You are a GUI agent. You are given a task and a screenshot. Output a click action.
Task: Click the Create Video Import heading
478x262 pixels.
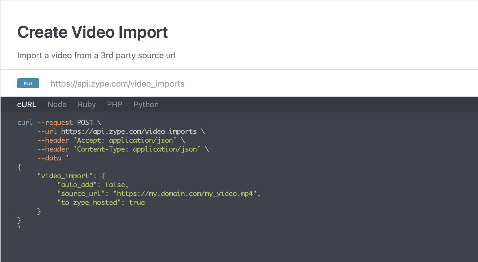click(93, 32)
